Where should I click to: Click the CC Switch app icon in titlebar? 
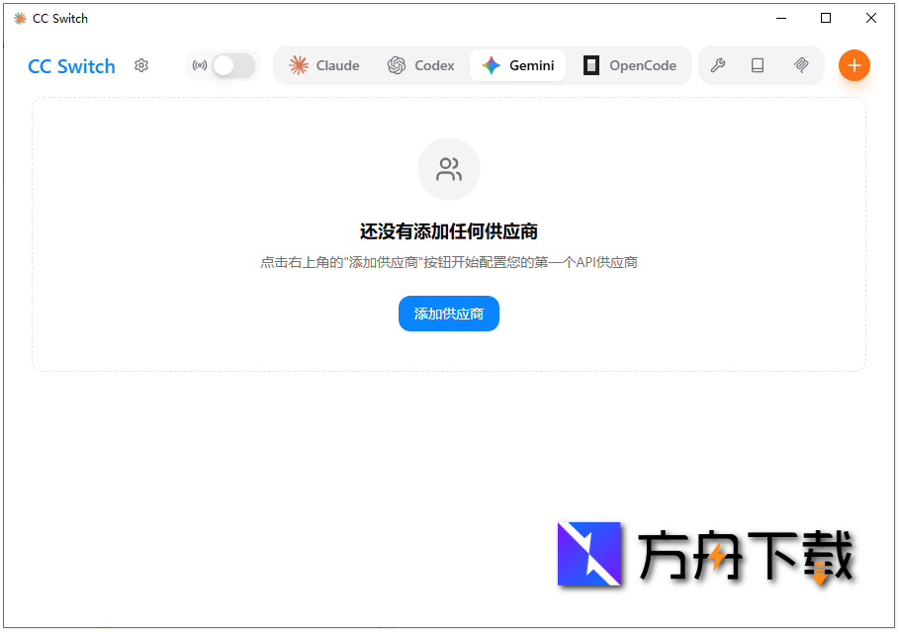tap(19, 18)
